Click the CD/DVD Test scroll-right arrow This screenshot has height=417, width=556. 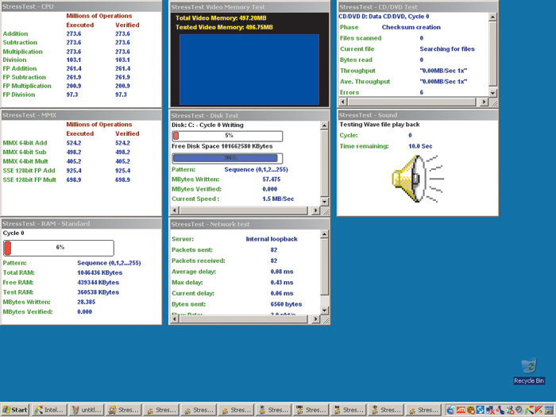[x=484, y=102]
